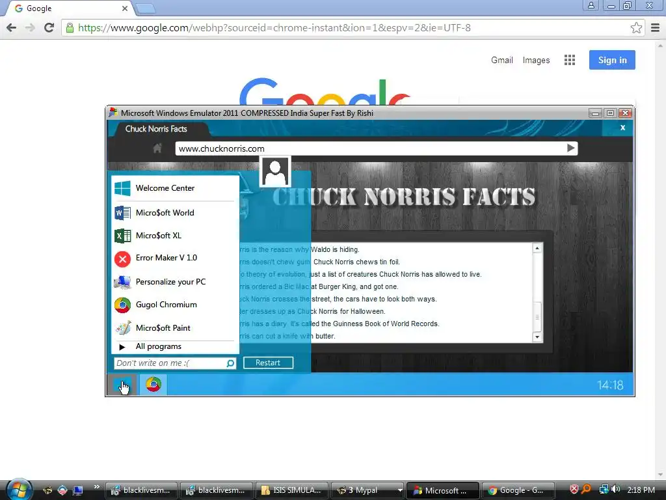
Task: Click the Chrome user profile icon
Action: (591, 5)
